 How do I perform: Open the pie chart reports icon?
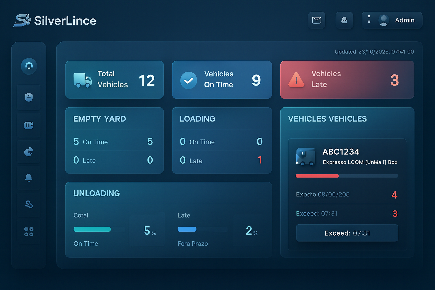[x=29, y=152]
